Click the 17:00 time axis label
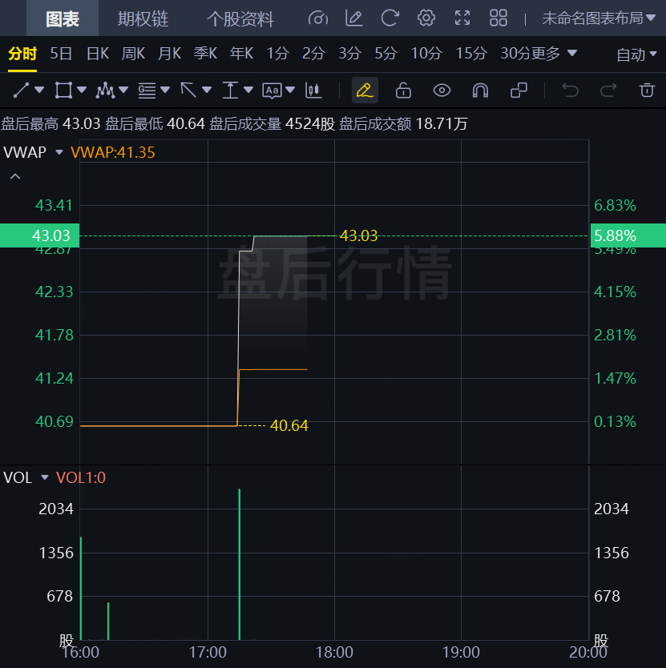The width and height of the screenshot is (666, 668). point(208,653)
